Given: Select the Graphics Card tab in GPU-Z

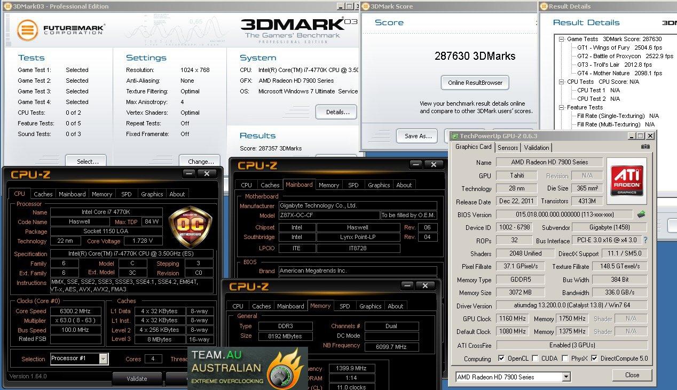Looking at the screenshot, I should tap(474, 147).
